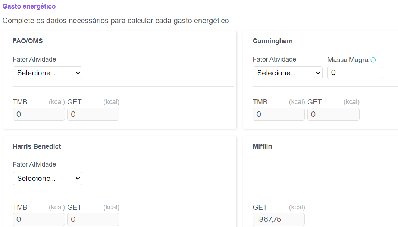Expand Cunningham Fator Atividade dropdown

[287, 73]
